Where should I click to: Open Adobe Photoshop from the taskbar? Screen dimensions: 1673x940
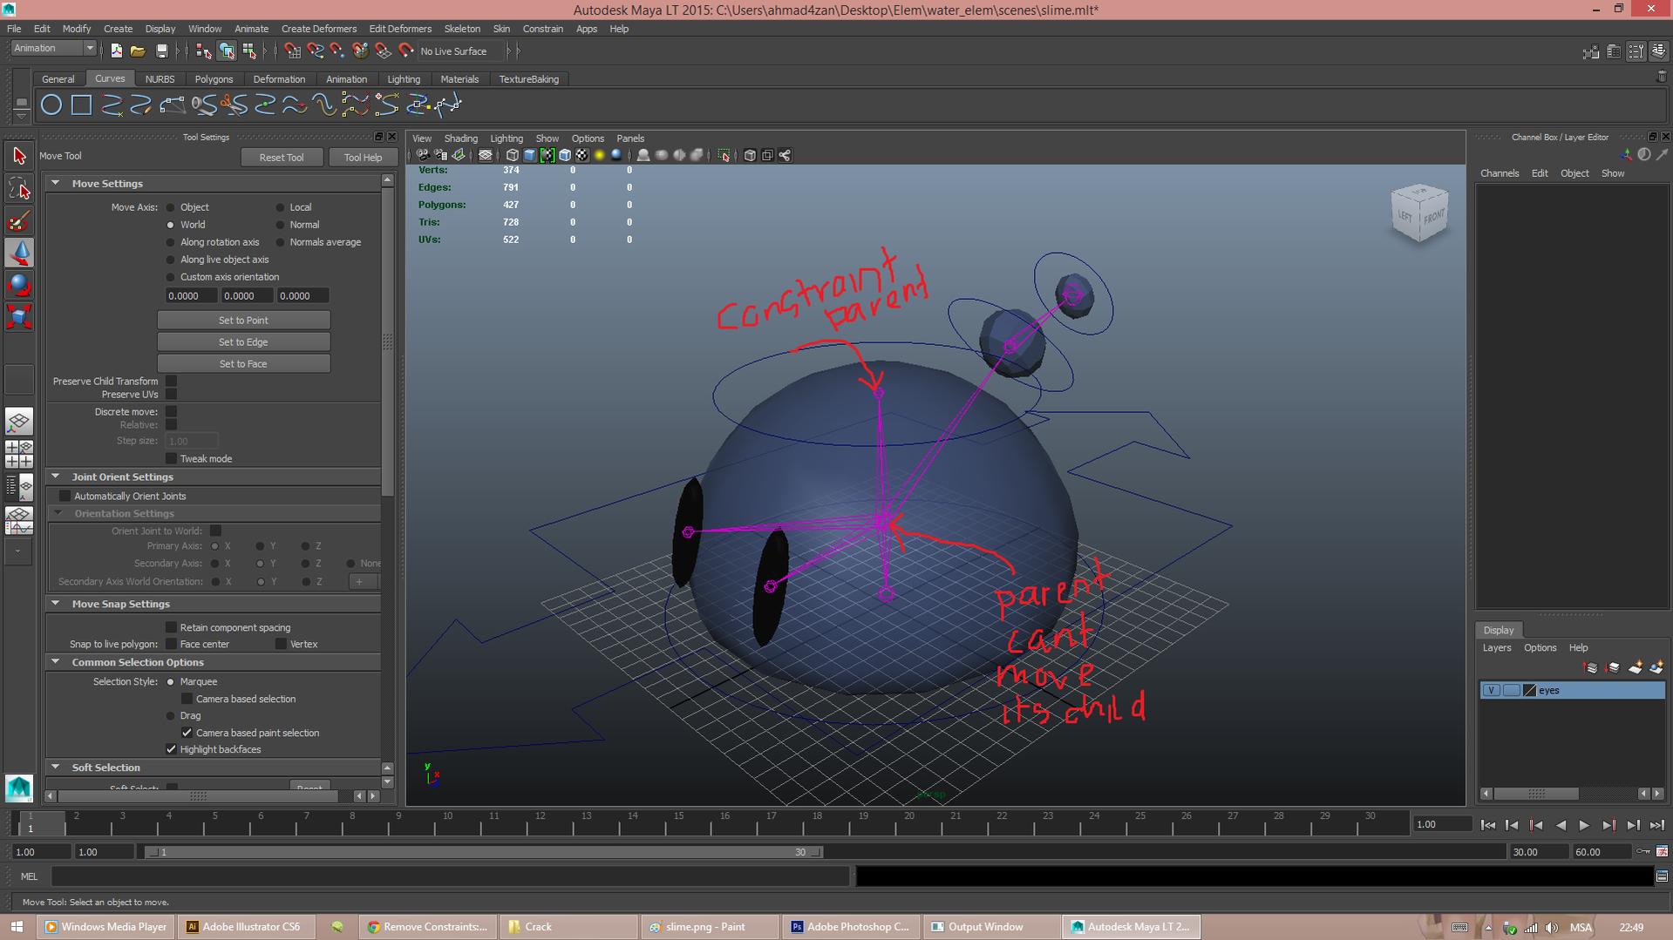(850, 926)
